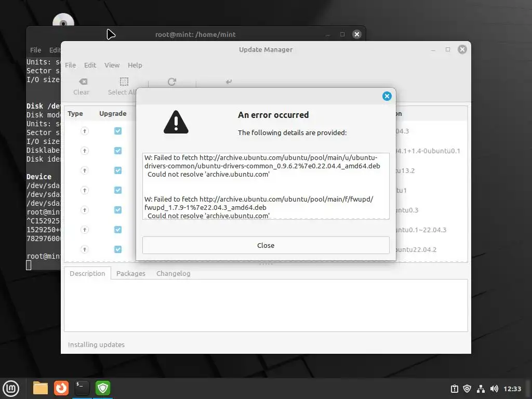Viewport: 532px width, 399px height.
Task: Open the network connections tray icon
Action: 481,389
